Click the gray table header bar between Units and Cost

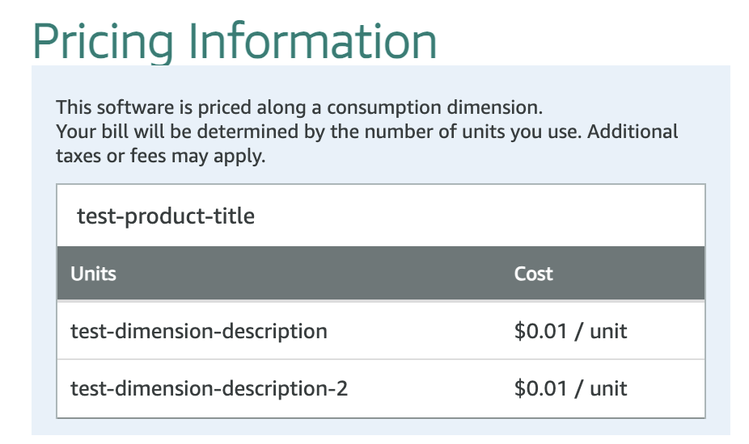coord(315,274)
